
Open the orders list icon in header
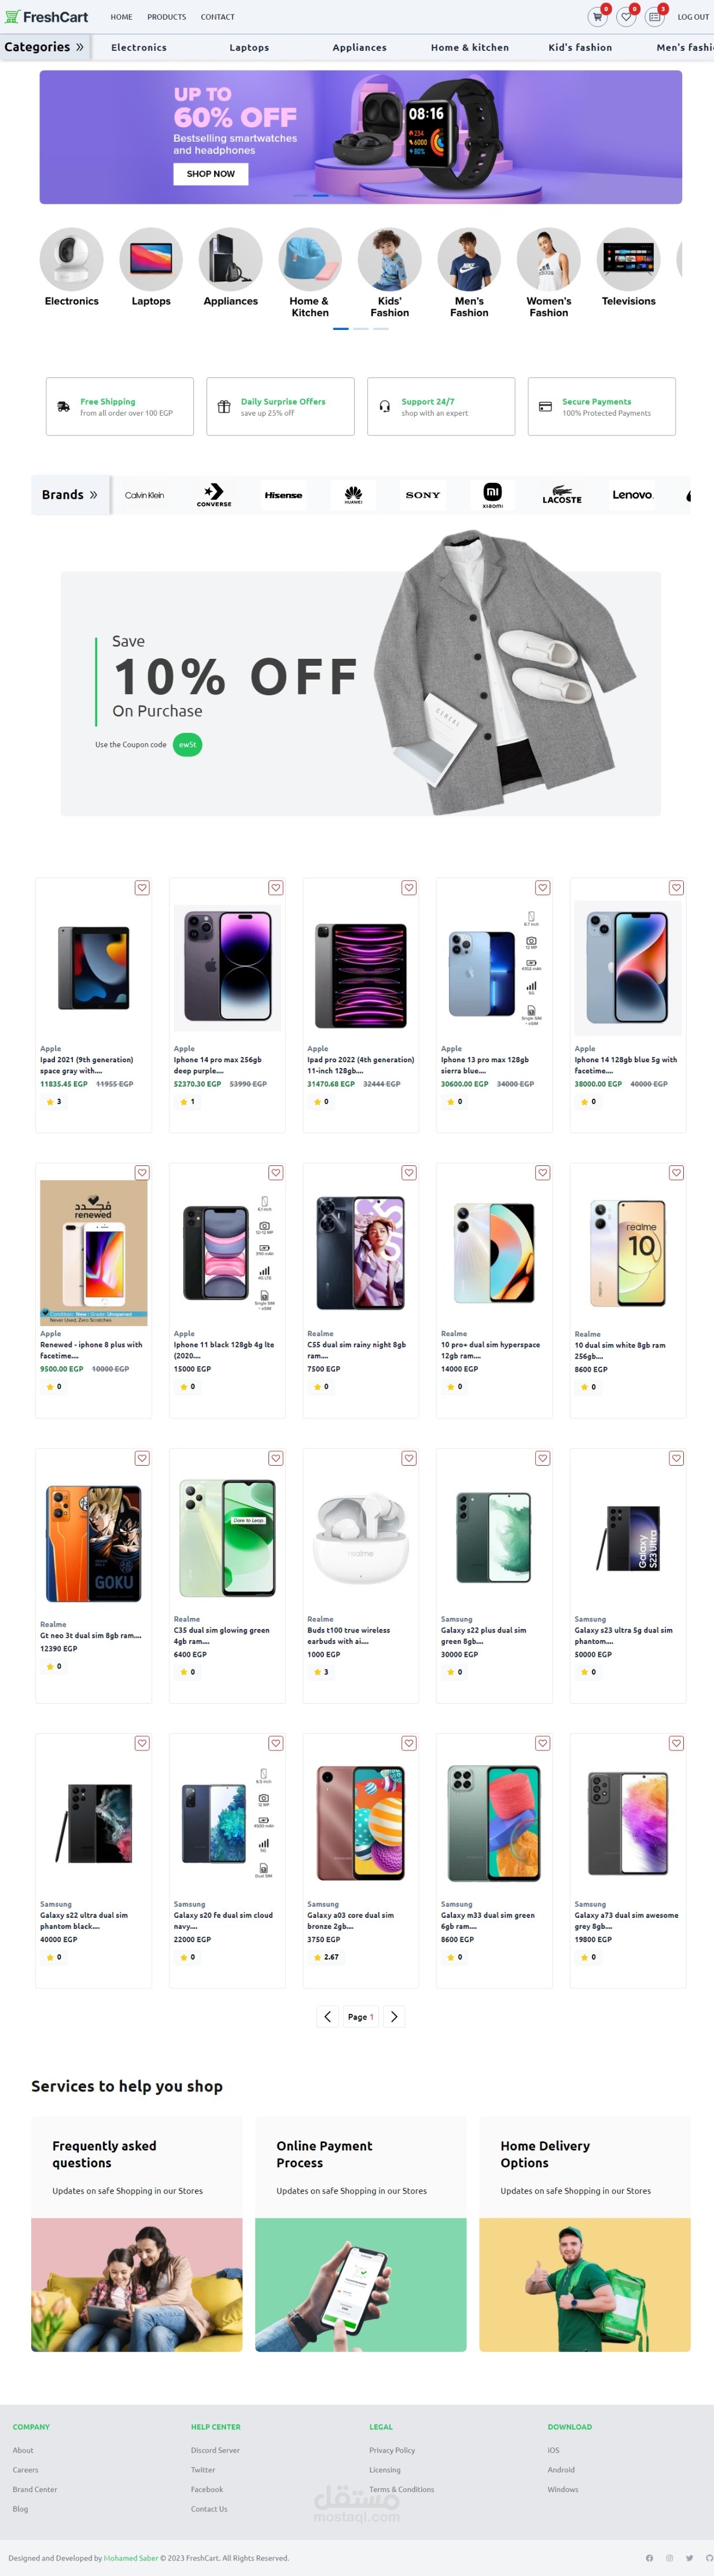tap(654, 17)
